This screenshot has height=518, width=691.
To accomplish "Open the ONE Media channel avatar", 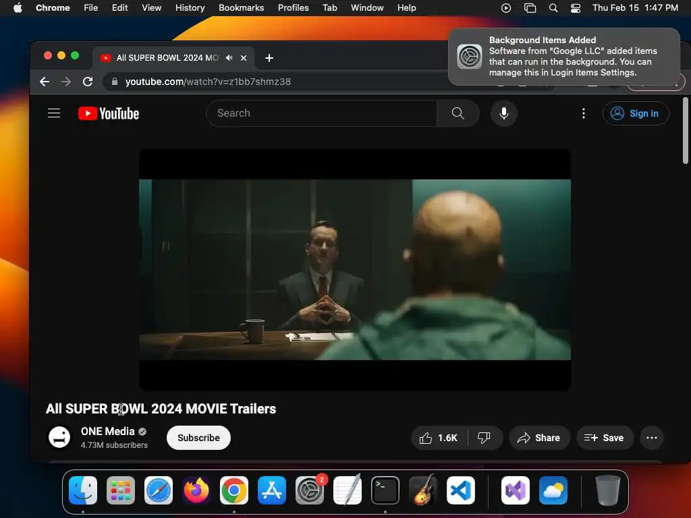I will [59, 437].
